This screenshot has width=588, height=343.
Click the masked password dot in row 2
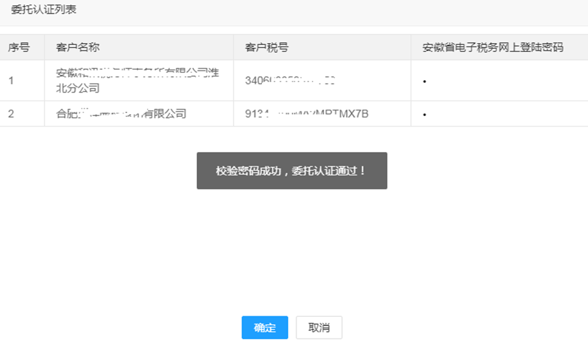pyautogui.click(x=425, y=115)
